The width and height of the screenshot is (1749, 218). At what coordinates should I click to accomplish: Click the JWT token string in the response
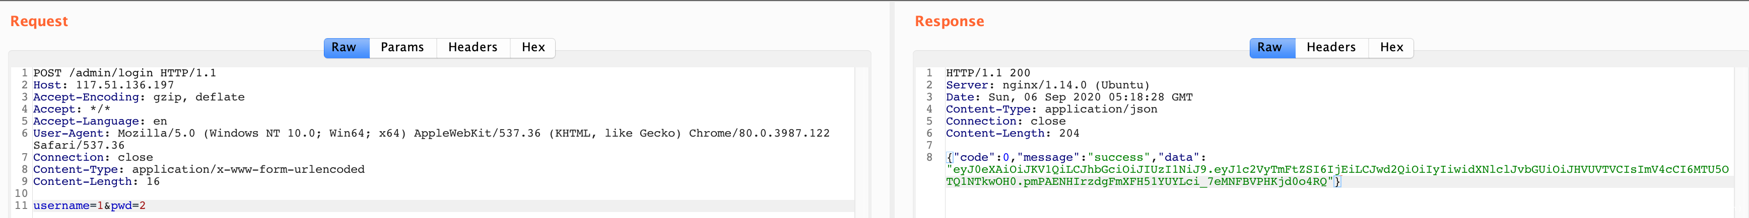click(x=1337, y=170)
